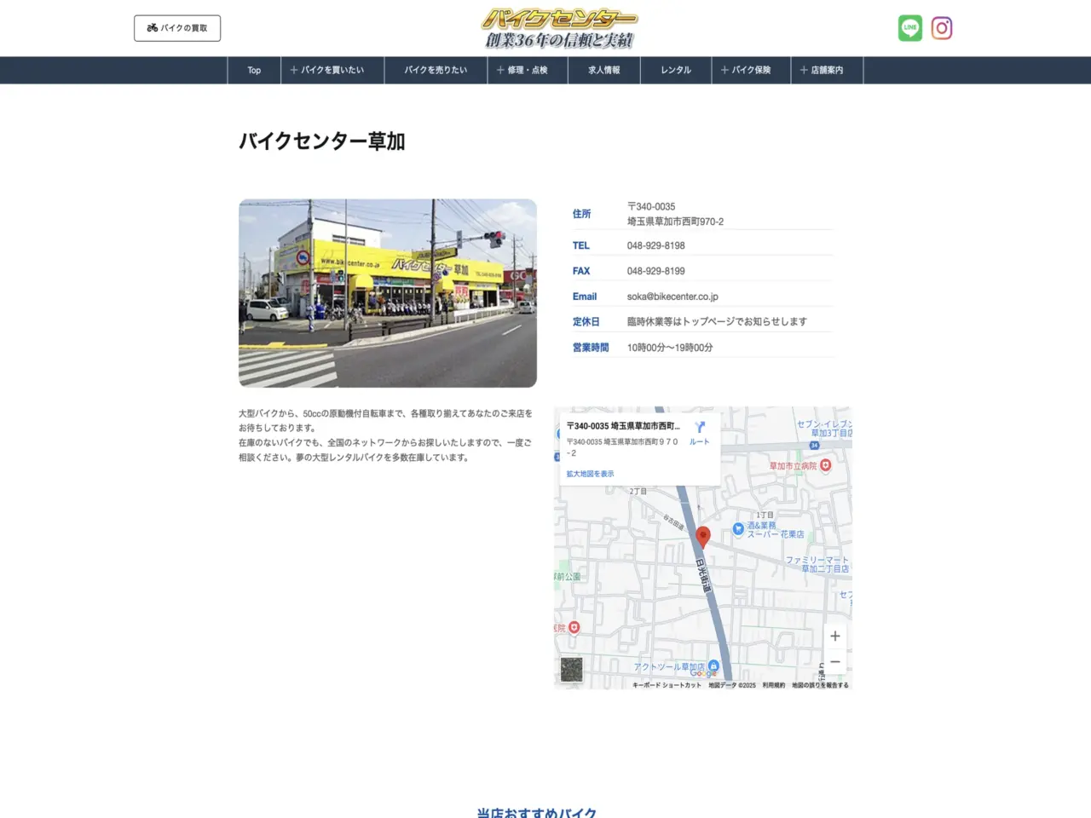The image size is (1091, 818).
Task: Select the 草加市立病院 hospital marker
Action: [x=825, y=465]
